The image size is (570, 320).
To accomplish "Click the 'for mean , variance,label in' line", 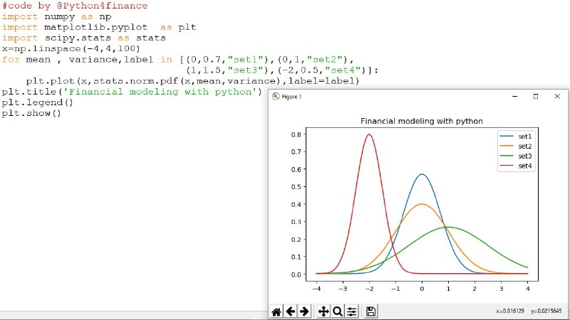I will (177, 60).
